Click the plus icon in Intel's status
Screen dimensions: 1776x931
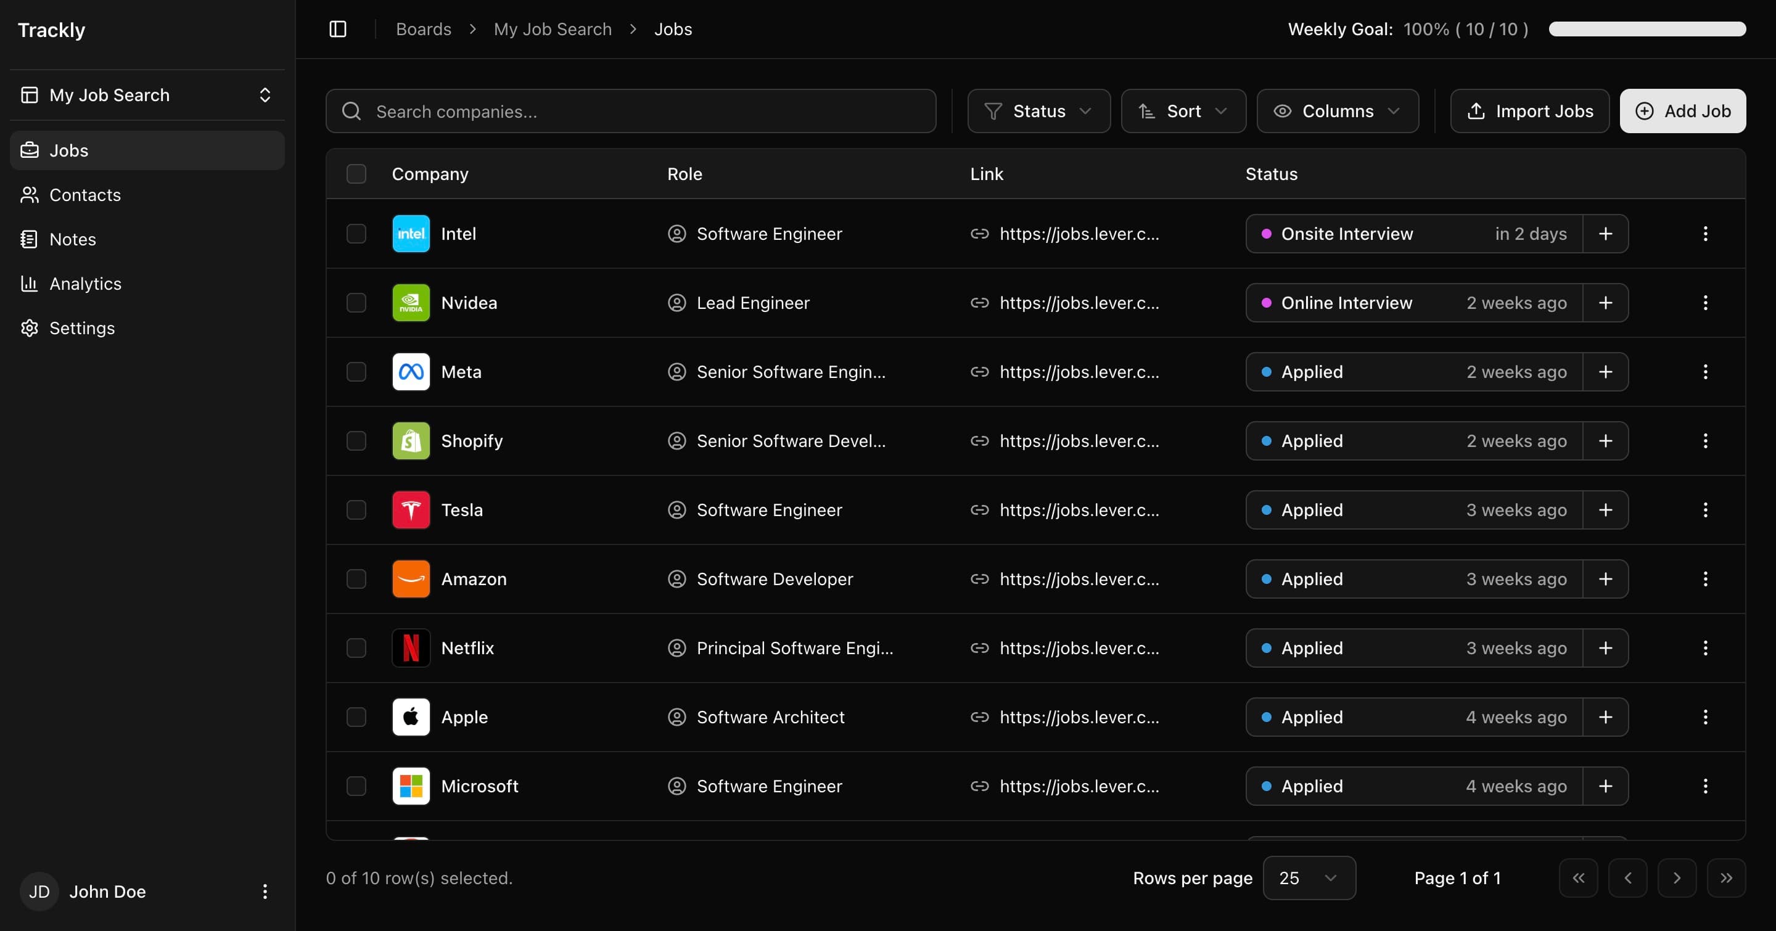coord(1606,234)
